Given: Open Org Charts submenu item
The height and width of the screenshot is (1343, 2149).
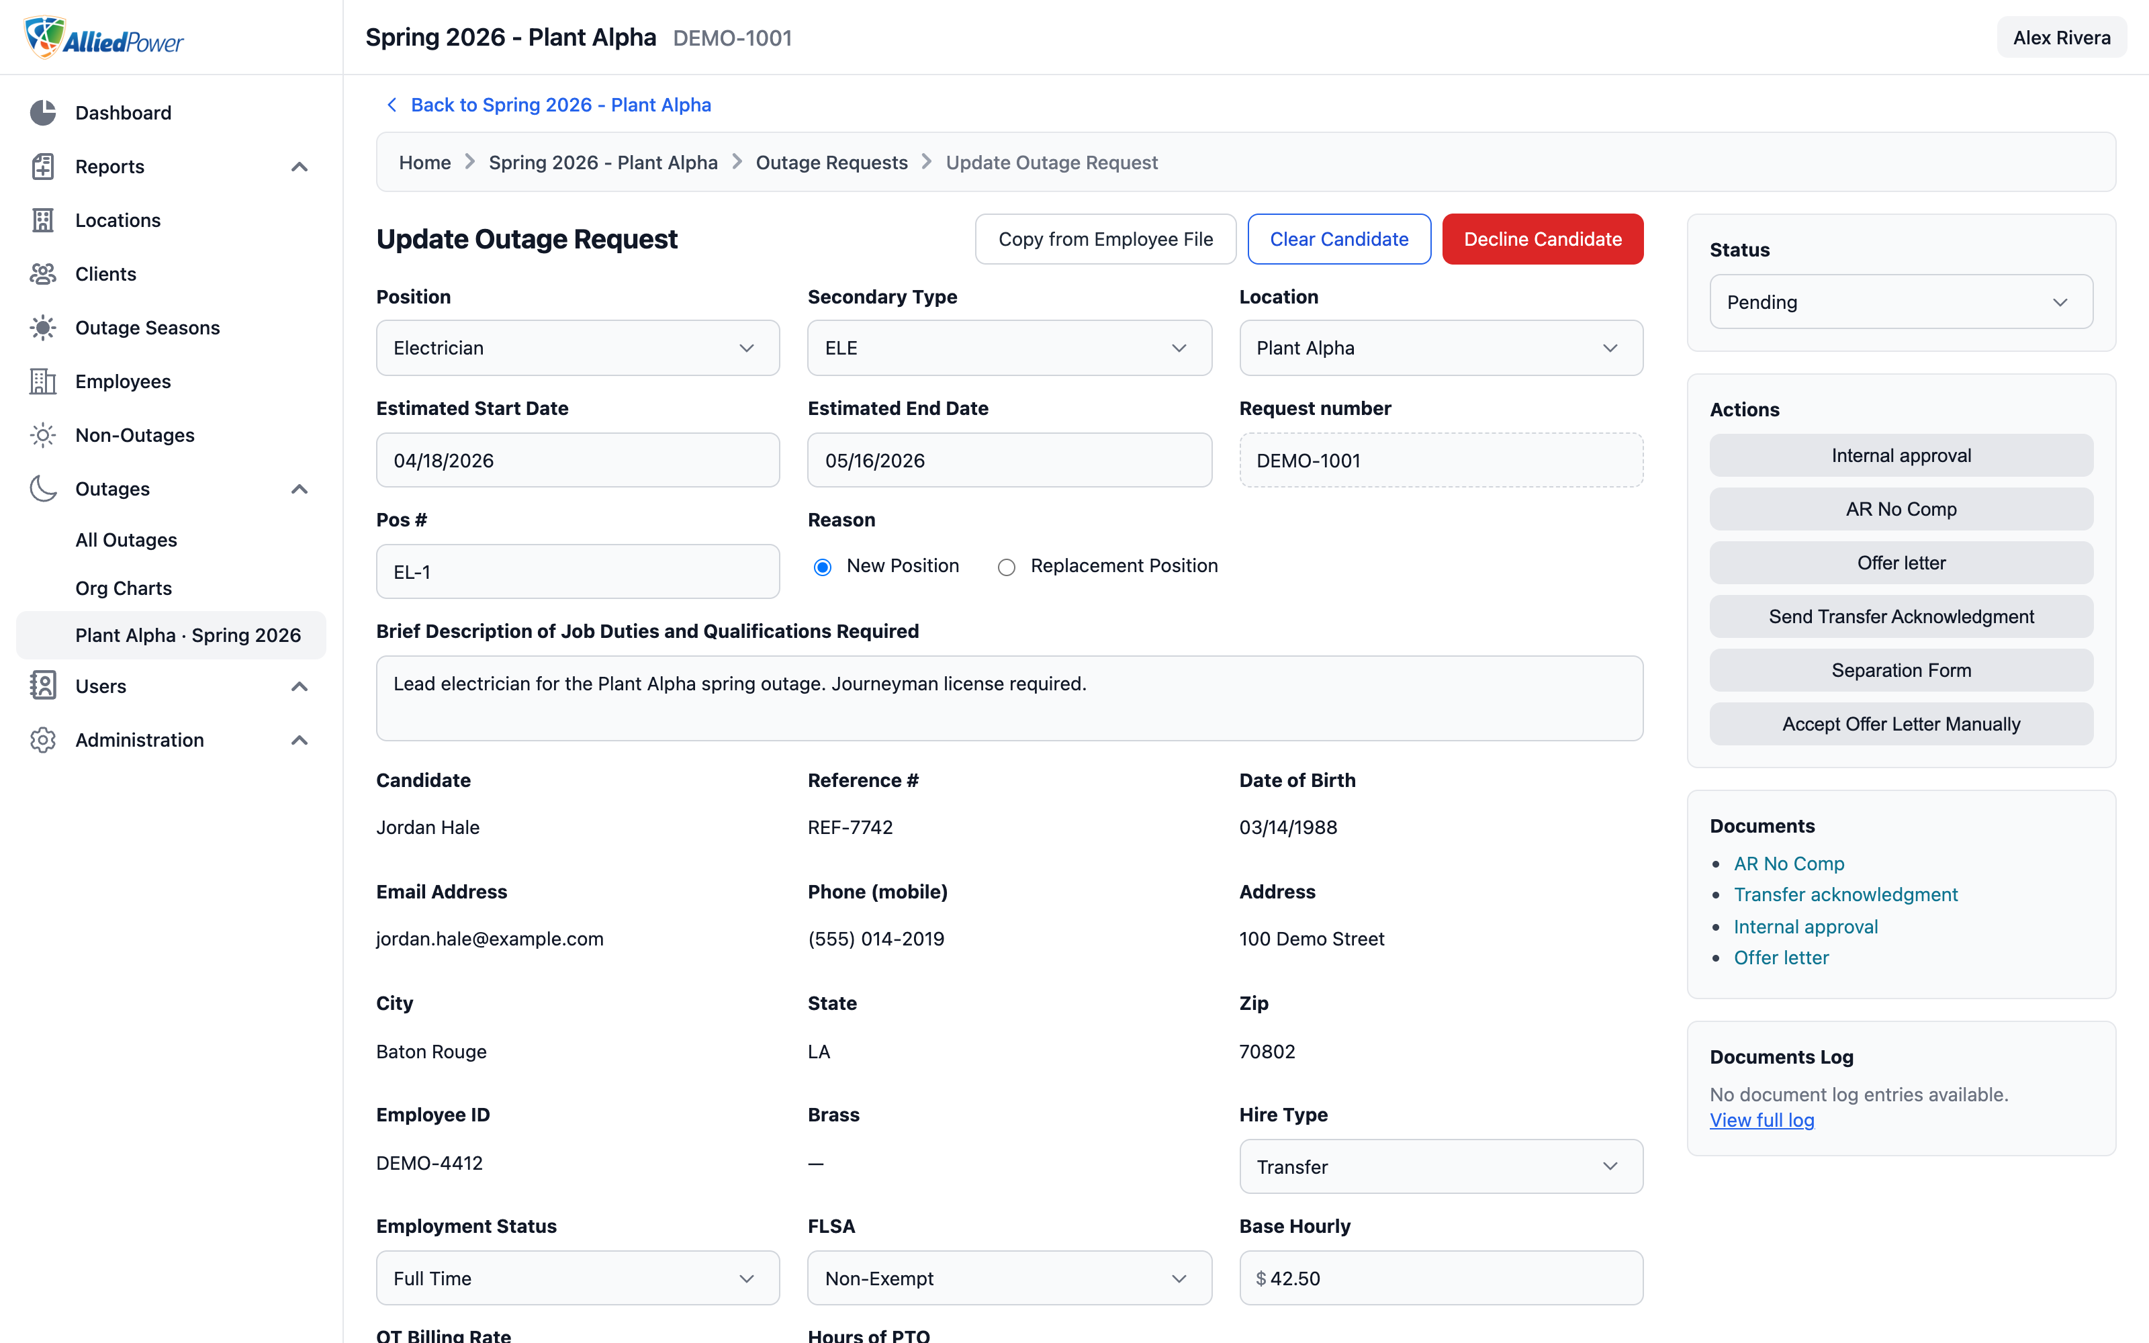Looking at the screenshot, I should [171, 588].
